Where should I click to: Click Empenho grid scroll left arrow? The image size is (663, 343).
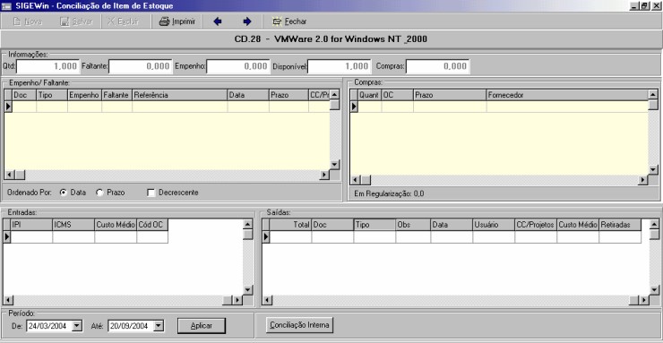[x=9, y=175]
